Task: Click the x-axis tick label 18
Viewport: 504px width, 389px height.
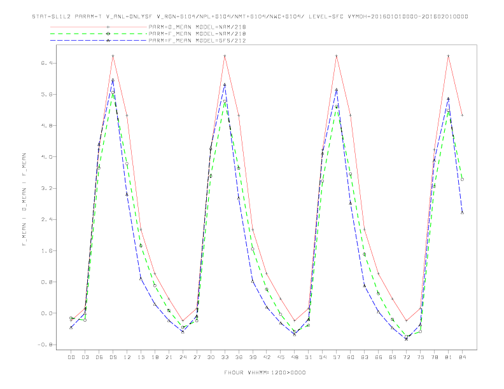Action: click(x=155, y=357)
